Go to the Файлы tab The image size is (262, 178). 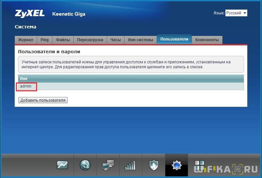(x=63, y=40)
